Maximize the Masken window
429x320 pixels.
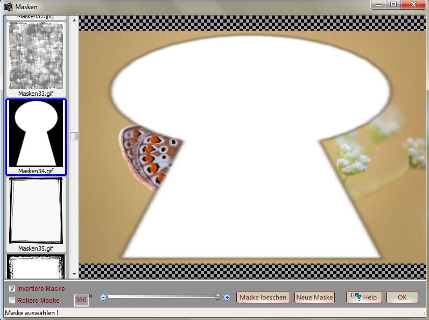pyautogui.click(x=394, y=4)
